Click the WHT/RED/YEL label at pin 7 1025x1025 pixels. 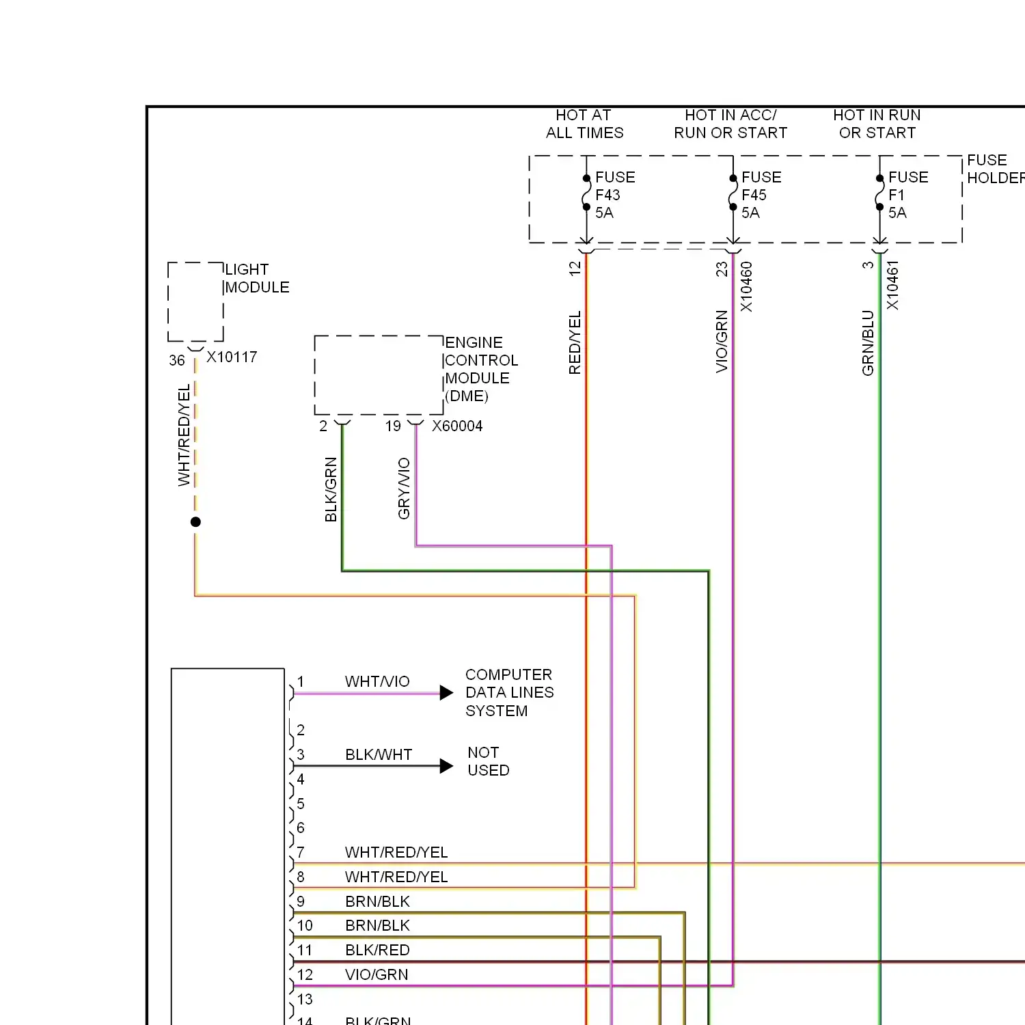coord(396,852)
